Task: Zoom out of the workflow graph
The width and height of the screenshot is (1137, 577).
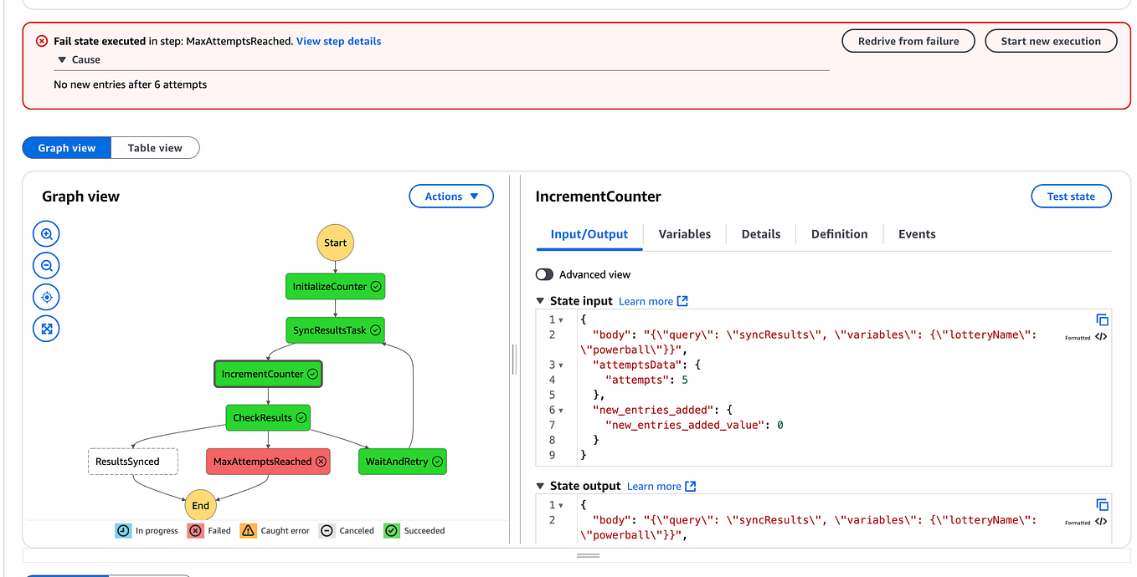Action: 46,265
